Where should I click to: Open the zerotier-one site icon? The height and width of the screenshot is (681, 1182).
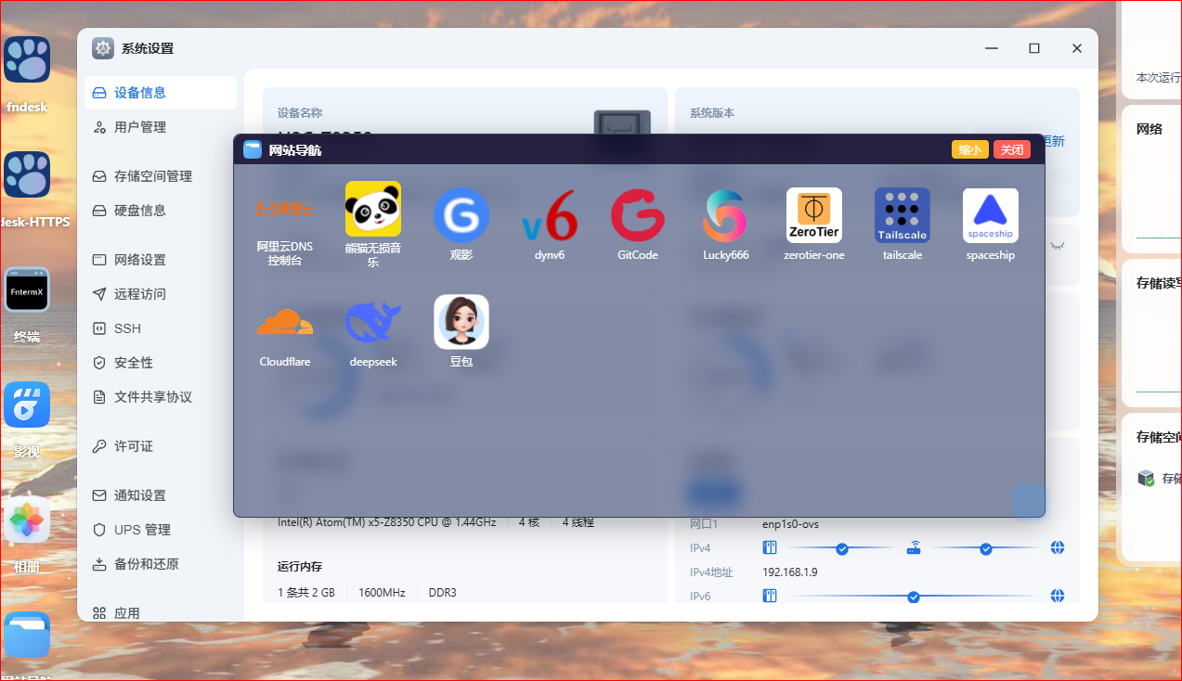coord(814,215)
